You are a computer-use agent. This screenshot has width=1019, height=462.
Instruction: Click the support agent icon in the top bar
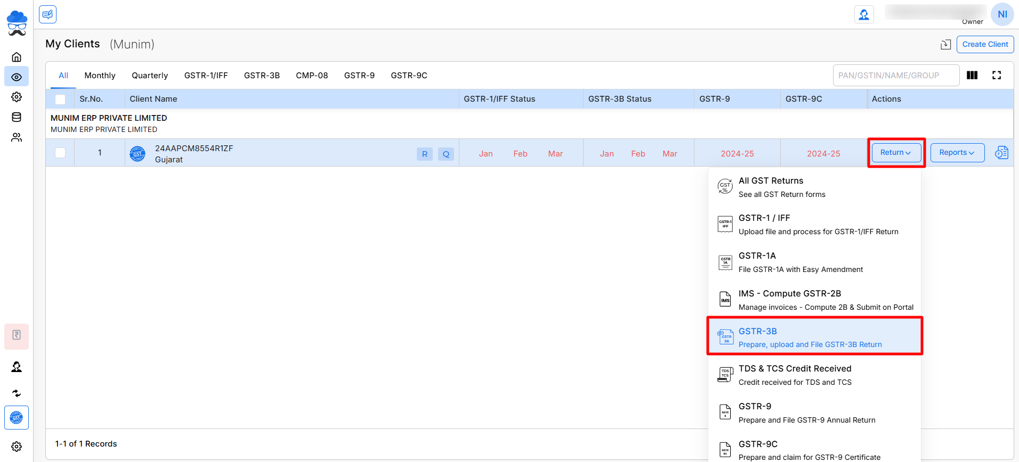(863, 14)
